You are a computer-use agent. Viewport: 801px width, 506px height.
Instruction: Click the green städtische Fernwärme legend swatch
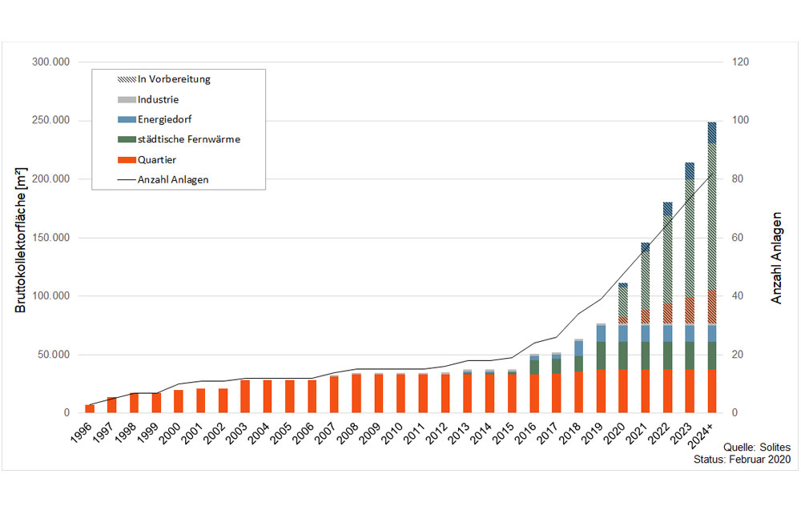coord(127,139)
